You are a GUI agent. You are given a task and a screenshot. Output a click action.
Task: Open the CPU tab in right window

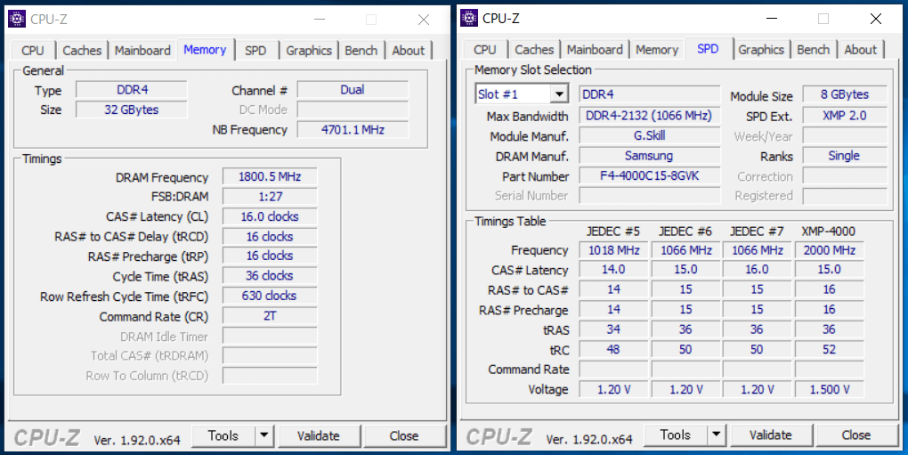[484, 50]
